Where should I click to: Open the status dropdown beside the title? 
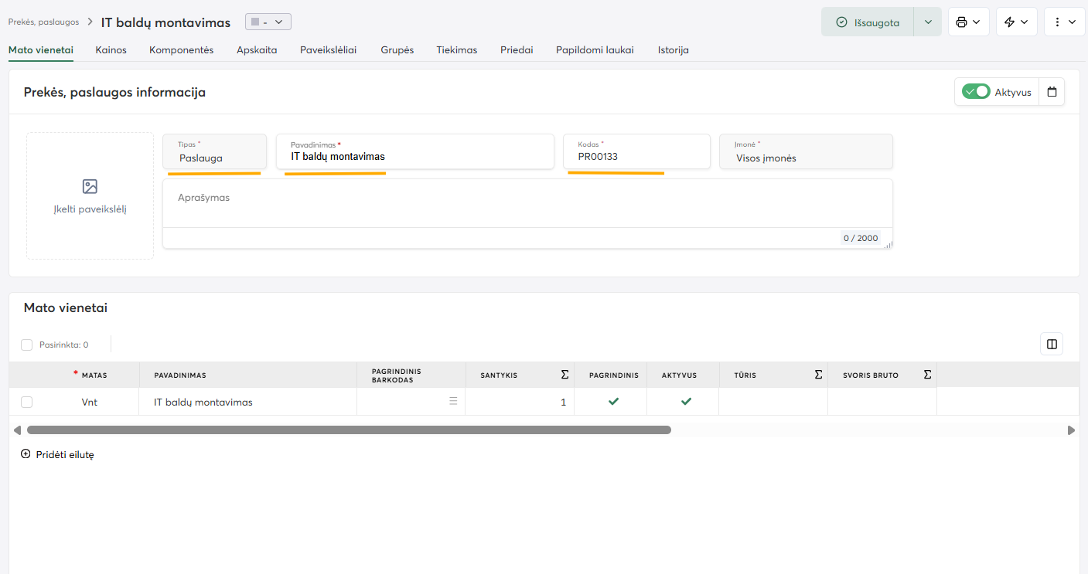click(x=268, y=22)
